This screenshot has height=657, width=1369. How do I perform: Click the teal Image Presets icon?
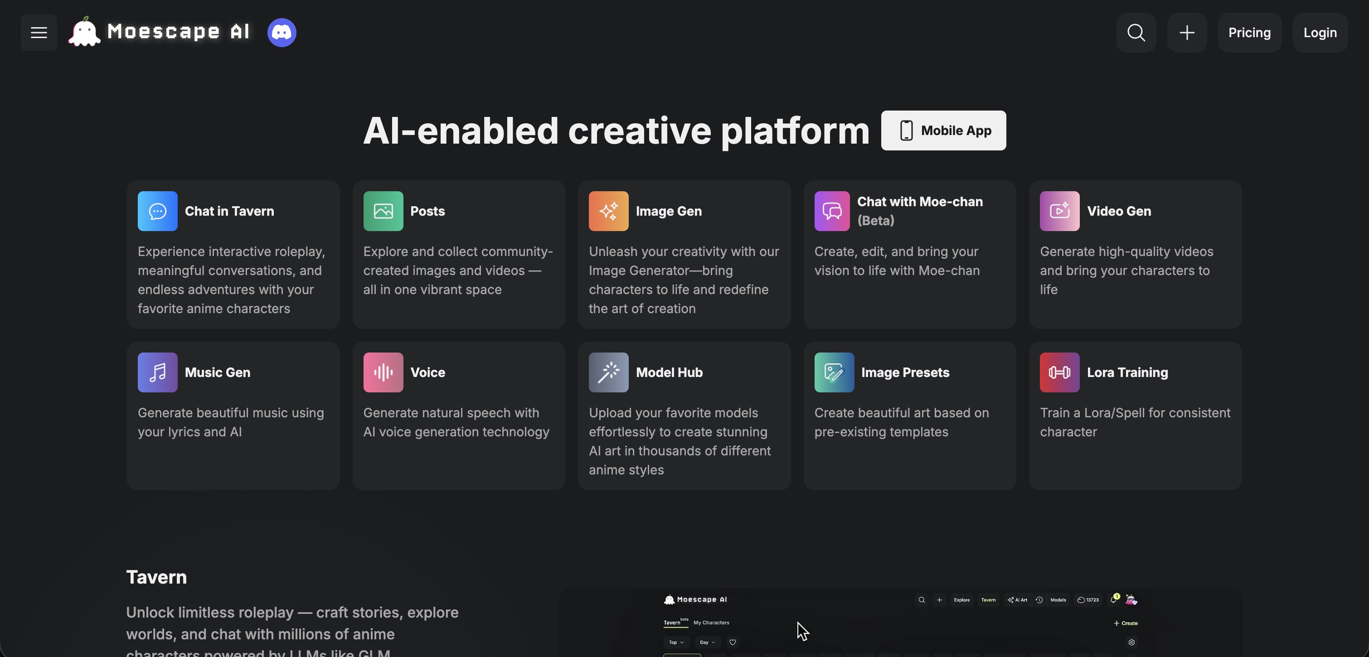click(x=835, y=372)
